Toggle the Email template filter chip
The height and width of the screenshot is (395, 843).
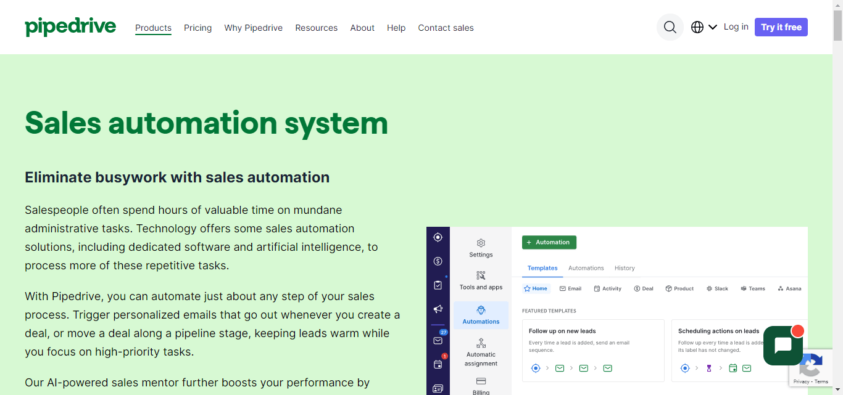coord(570,288)
